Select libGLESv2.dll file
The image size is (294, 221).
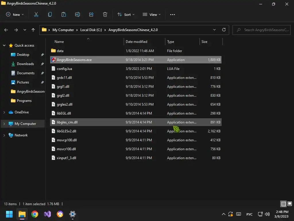136,131
